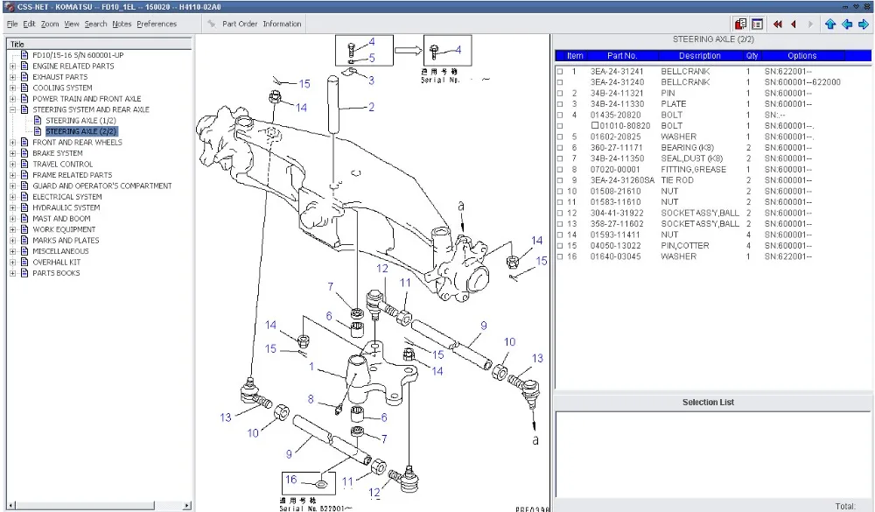Click the Notes menu
The height and width of the screenshot is (512, 875).
122,24
